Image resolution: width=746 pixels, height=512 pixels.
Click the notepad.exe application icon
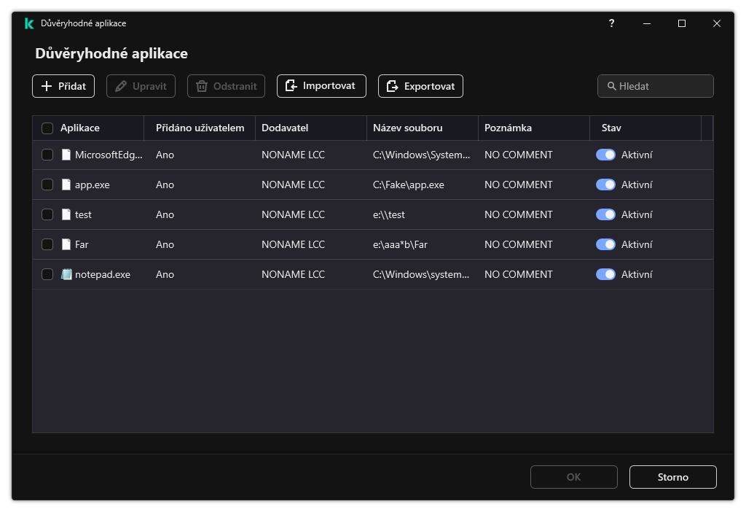66,274
